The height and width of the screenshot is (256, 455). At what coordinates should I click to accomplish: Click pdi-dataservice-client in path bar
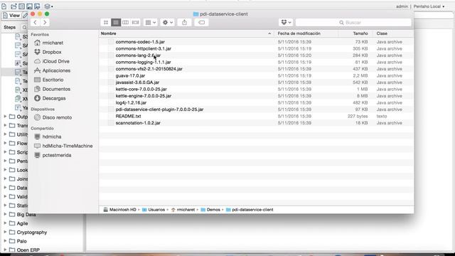click(x=250, y=210)
